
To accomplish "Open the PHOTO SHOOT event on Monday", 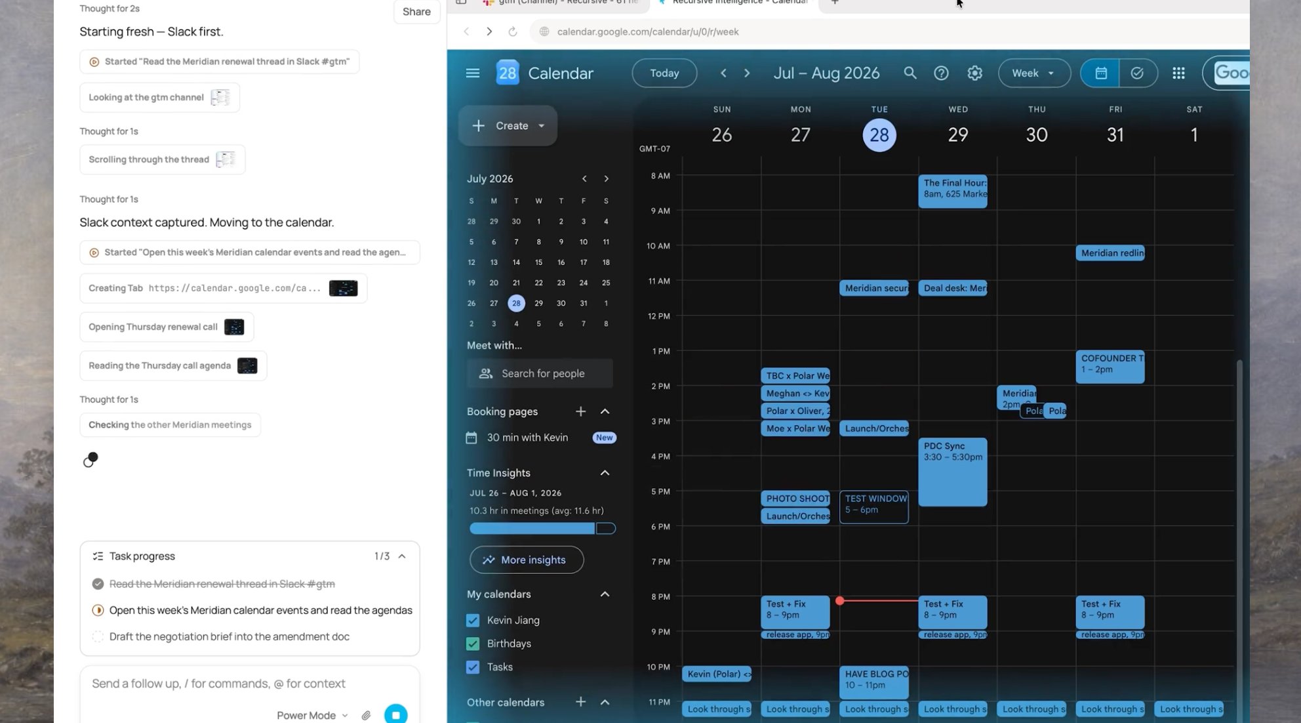I will pyautogui.click(x=795, y=499).
